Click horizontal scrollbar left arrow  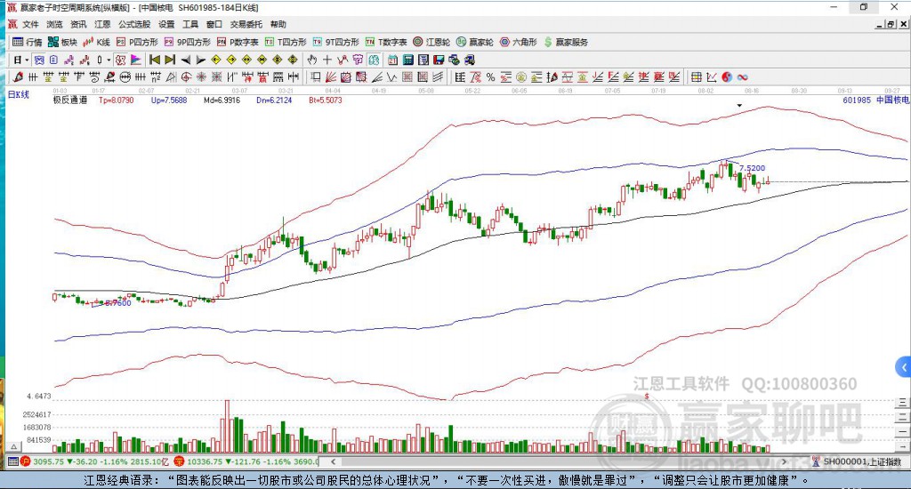click(x=333, y=461)
